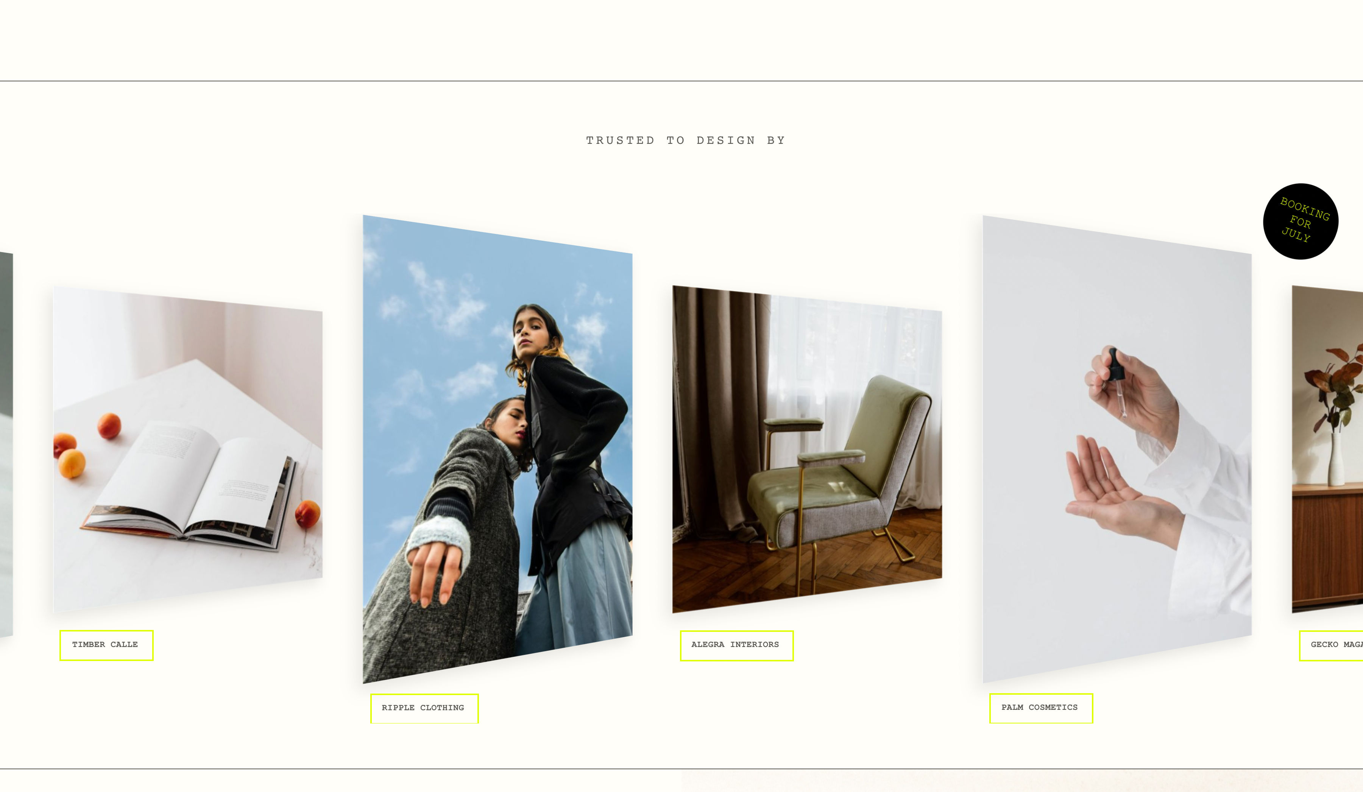Click the Booking for July badge
This screenshot has height=792, width=1363.
tap(1300, 221)
